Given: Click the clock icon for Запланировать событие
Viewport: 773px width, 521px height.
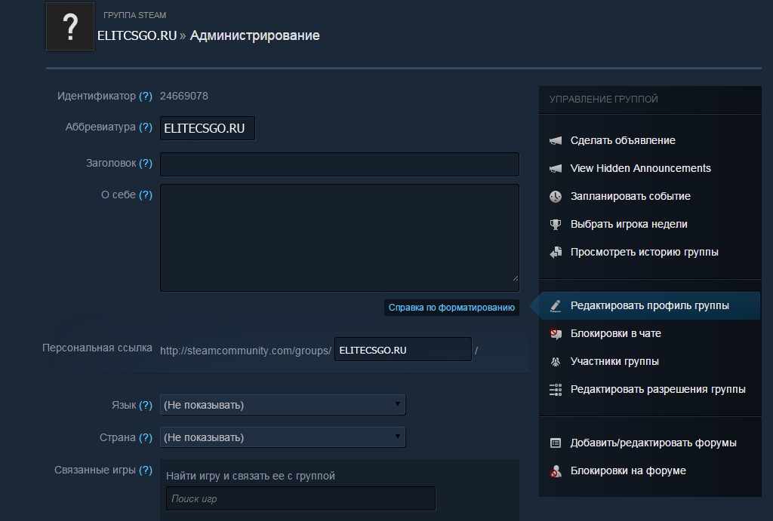Looking at the screenshot, I should click(556, 197).
